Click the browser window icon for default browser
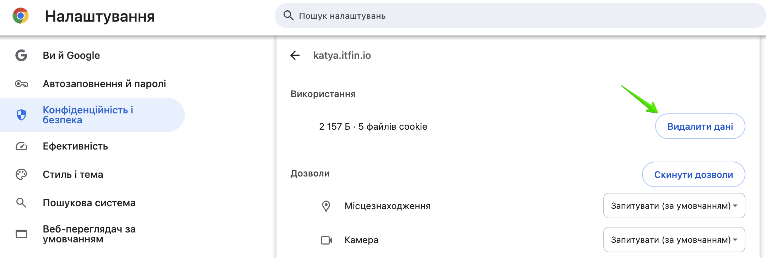Image resolution: width=766 pixels, height=258 pixels. (21, 234)
